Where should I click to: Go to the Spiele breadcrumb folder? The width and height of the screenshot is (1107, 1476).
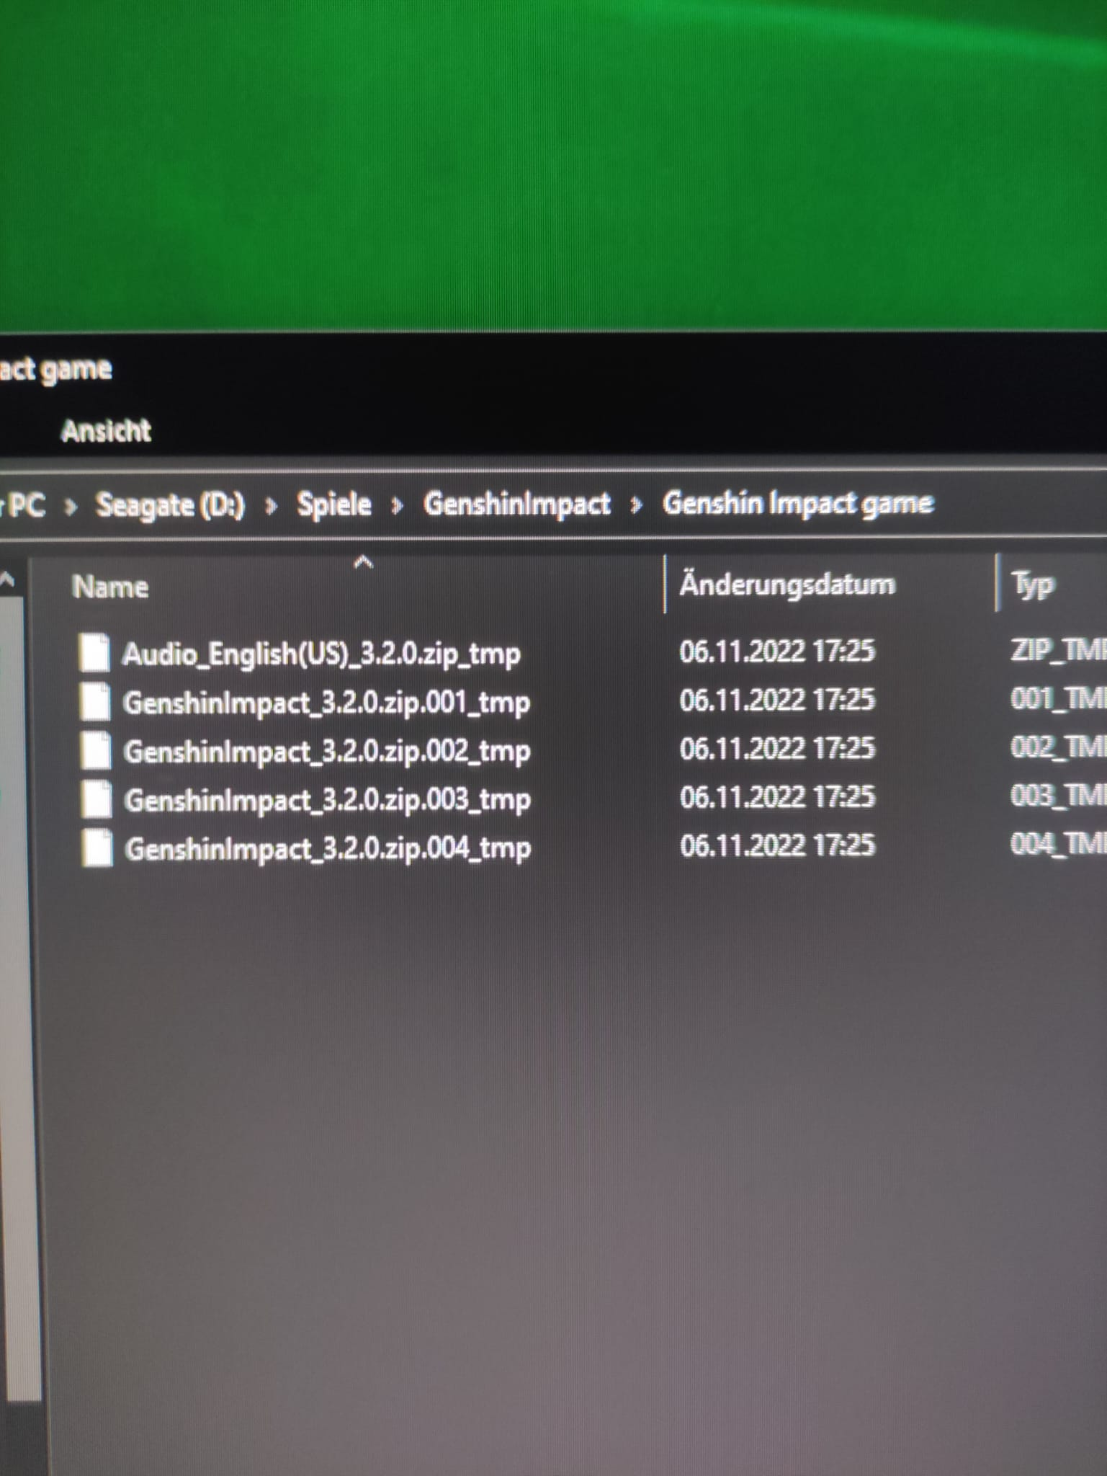click(x=334, y=504)
